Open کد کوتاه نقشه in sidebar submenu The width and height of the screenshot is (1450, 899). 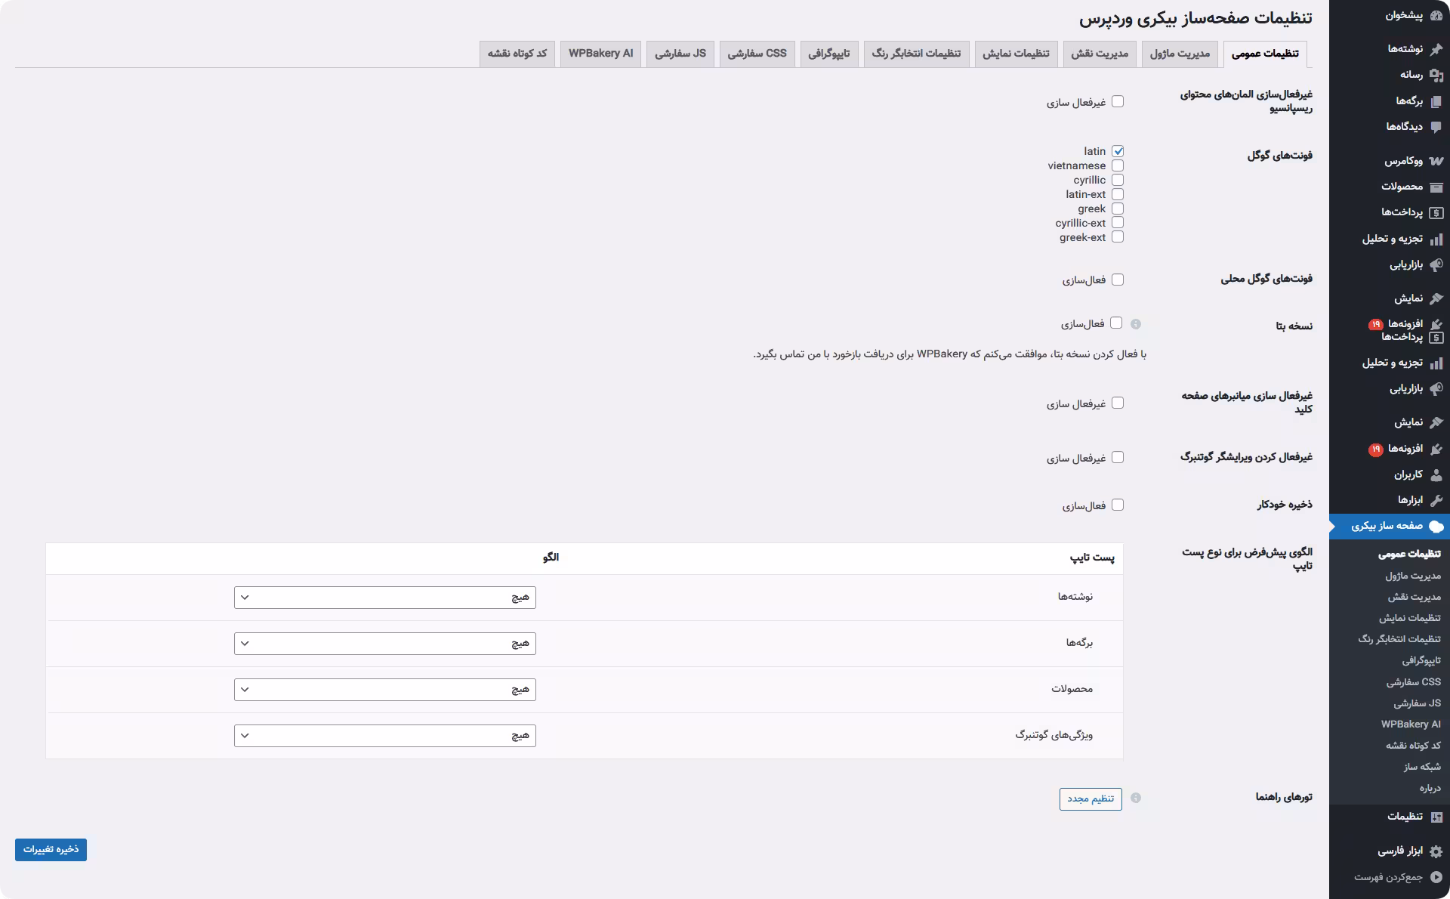point(1413,746)
